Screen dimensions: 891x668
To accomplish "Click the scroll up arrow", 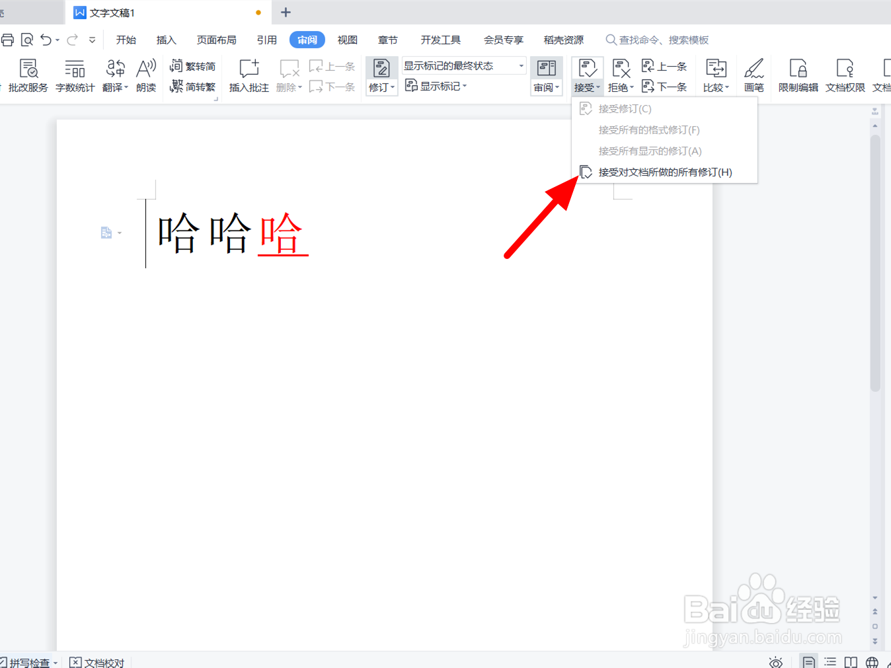I will (x=875, y=126).
